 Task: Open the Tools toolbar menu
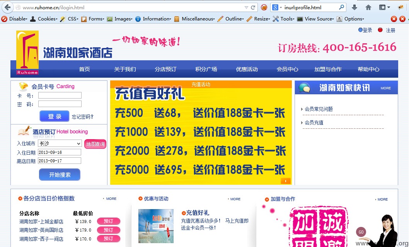coord(283,19)
